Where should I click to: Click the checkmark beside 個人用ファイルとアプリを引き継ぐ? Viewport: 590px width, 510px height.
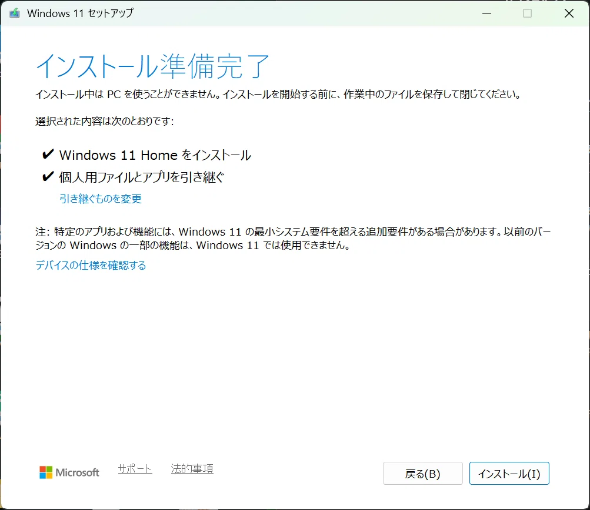(x=48, y=176)
